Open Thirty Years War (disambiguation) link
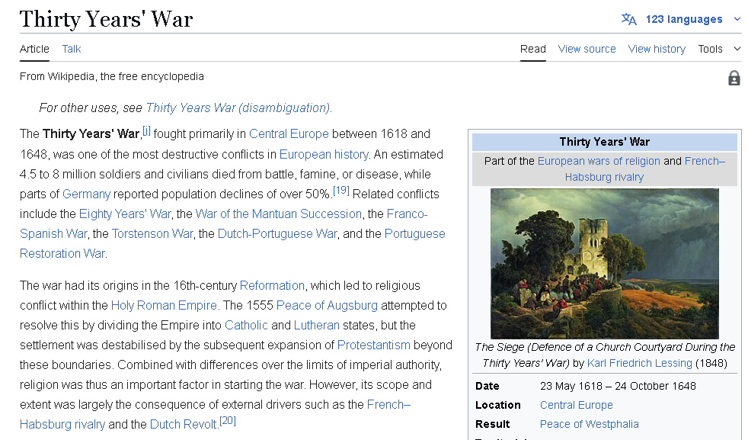This screenshot has width=748, height=440. click(x=238, y=108)
